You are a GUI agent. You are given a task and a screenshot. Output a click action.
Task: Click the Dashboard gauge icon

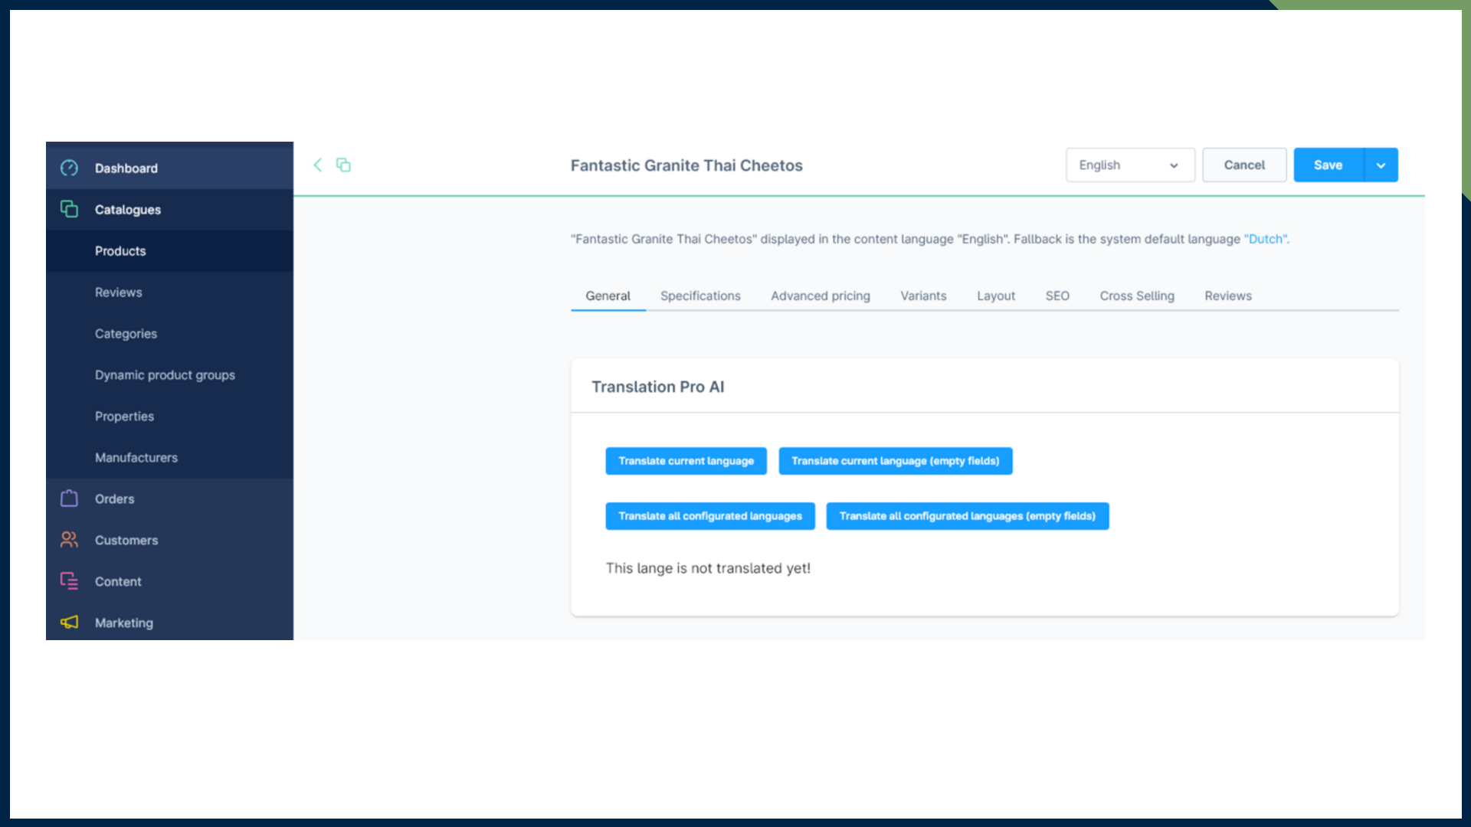coord(69,168)
